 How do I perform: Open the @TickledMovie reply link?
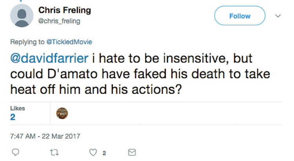click(69, 40)
